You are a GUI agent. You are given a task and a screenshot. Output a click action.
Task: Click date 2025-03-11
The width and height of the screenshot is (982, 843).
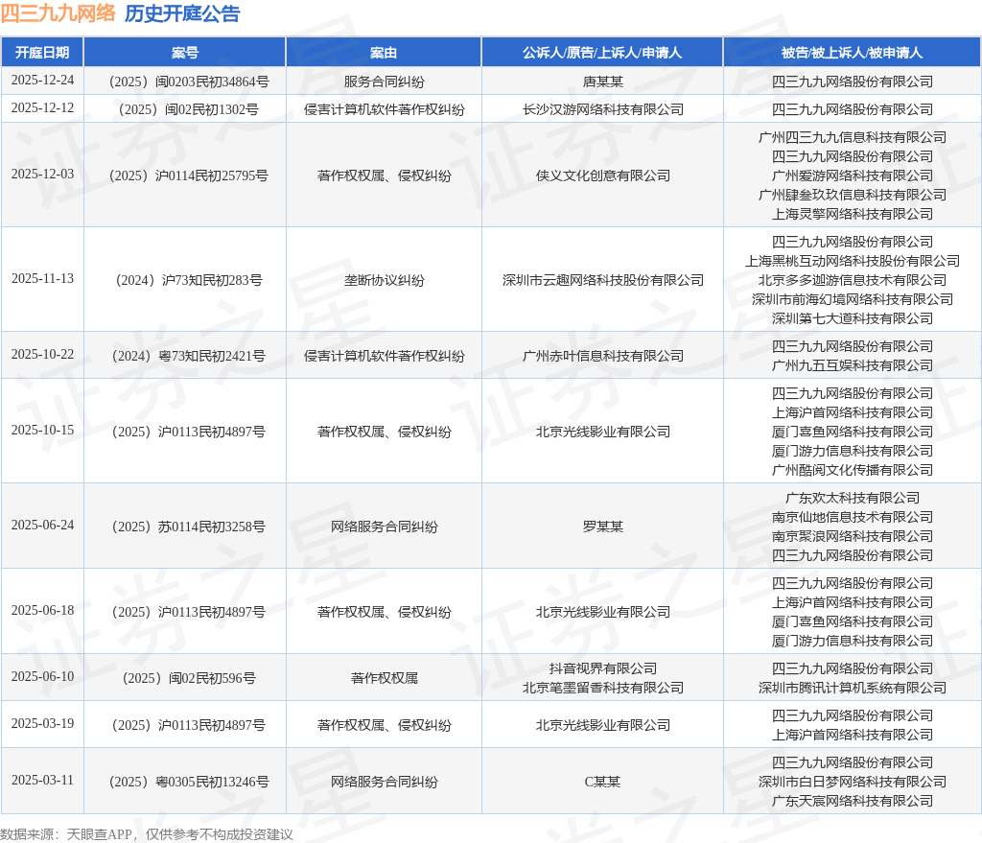pos(42,781)
